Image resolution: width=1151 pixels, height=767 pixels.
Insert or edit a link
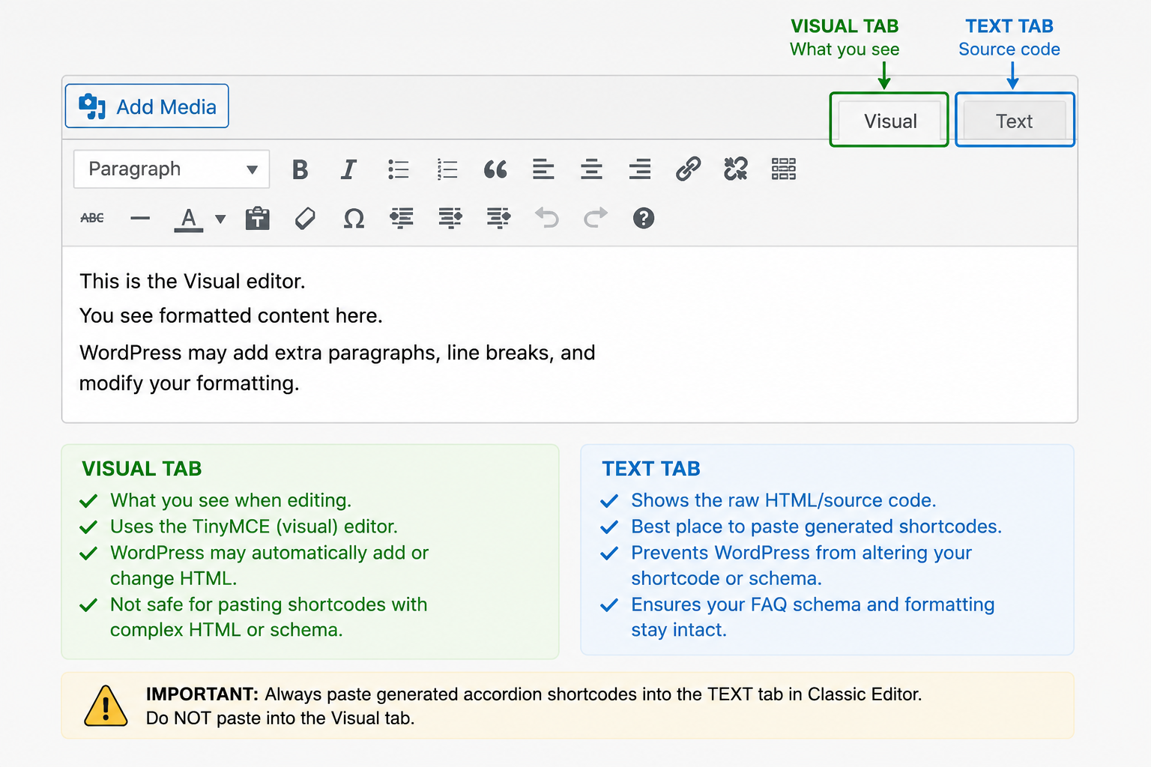point(688,169)
